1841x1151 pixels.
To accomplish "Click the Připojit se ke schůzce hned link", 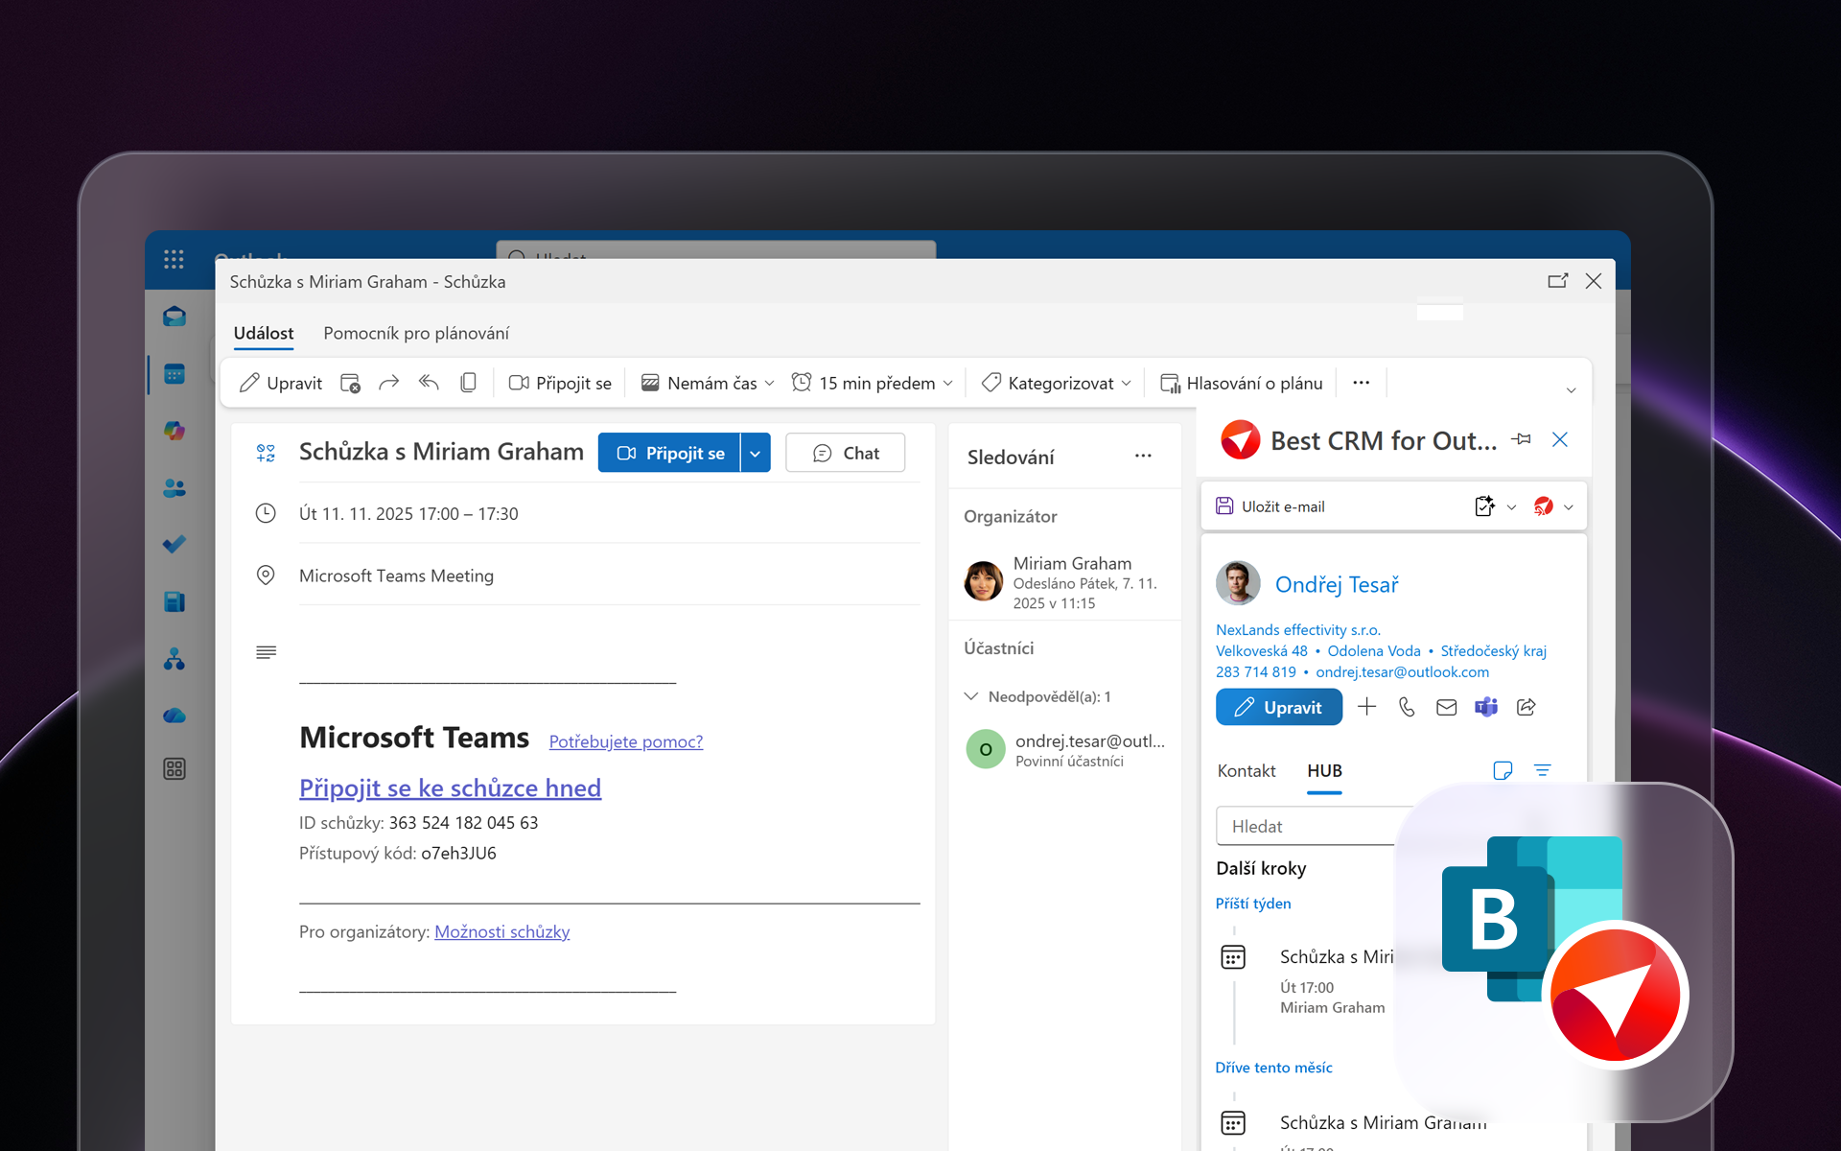I will 450,787.
